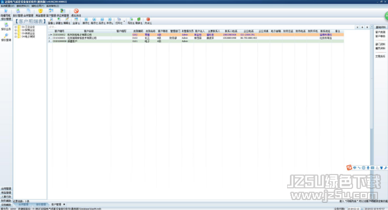Click the search filter field above the table
Screen dimensions: 388x210
point(202,27)
